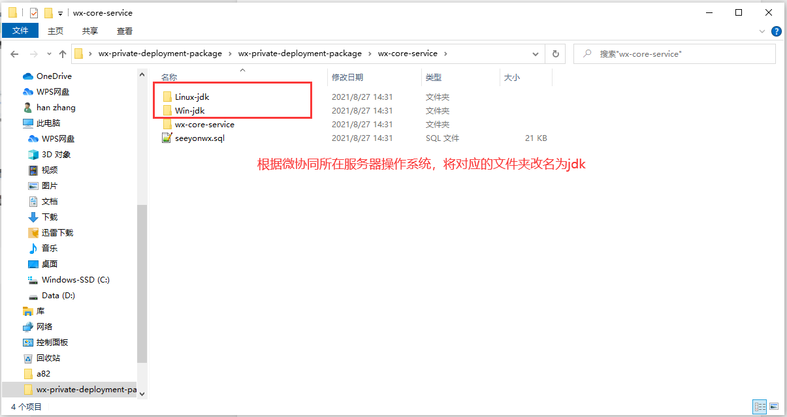Sort by the 名称 column header
The image size is (787, 417).
pos(169,77)
